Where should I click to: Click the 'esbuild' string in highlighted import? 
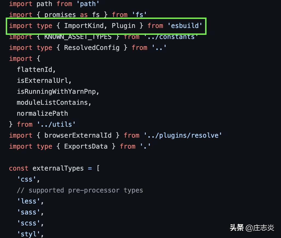185,26
